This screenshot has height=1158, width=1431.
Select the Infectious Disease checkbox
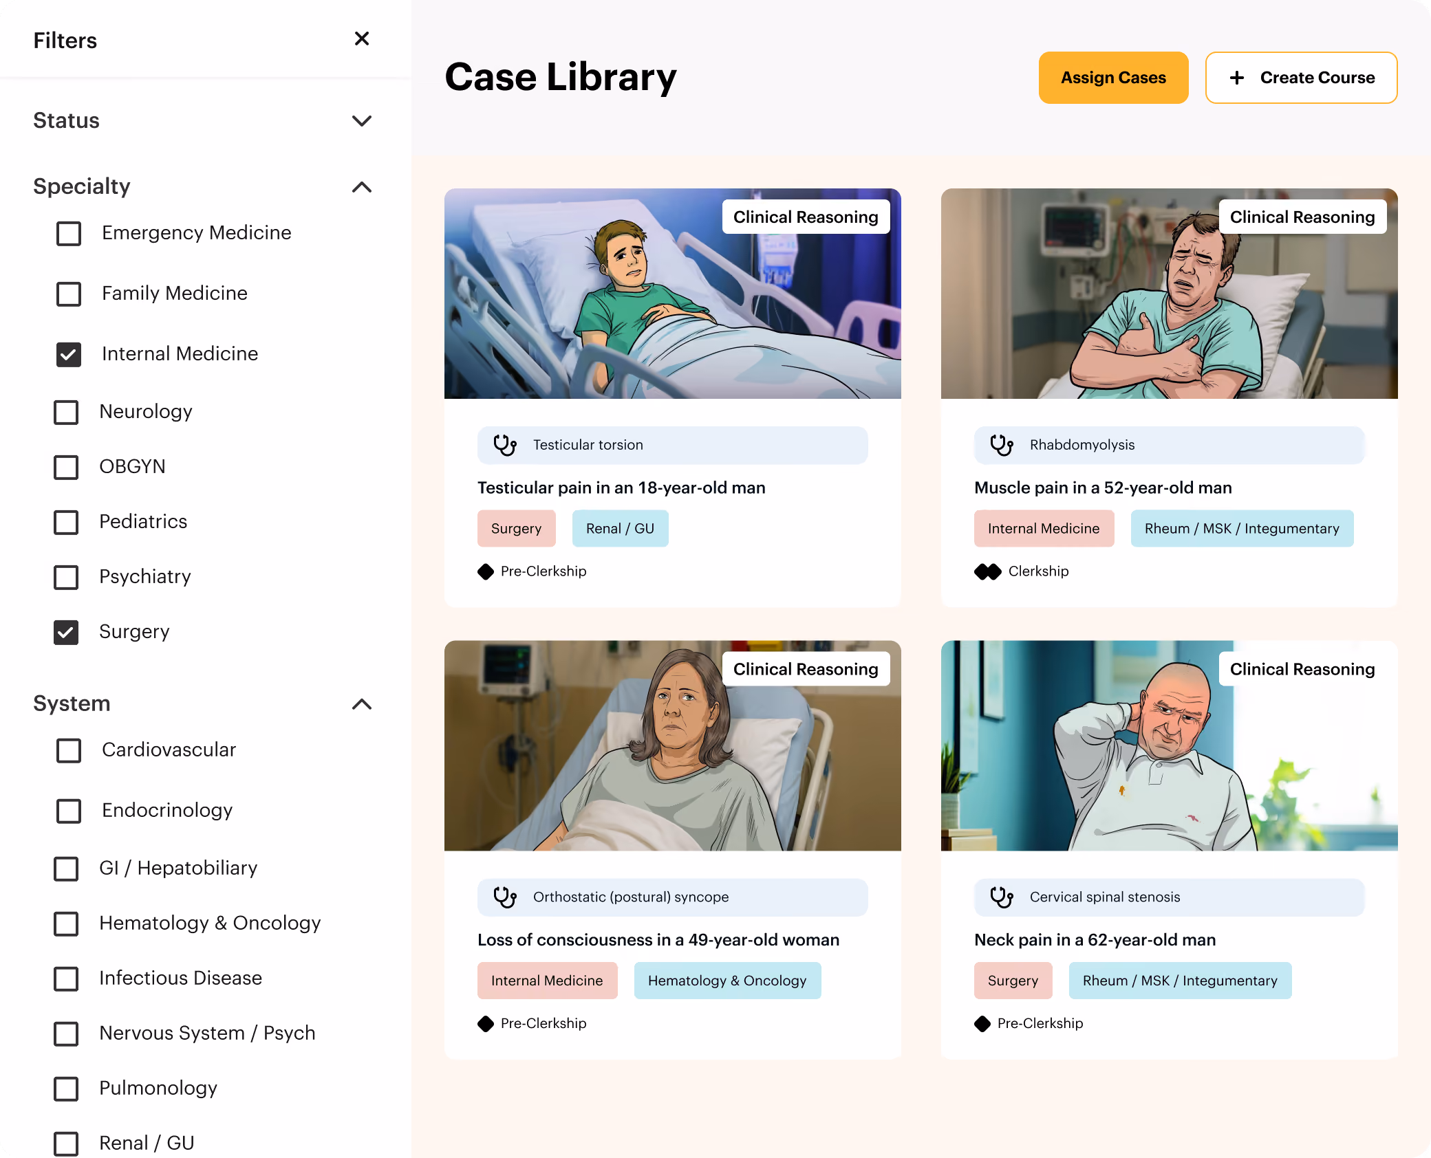coord(66,979)
